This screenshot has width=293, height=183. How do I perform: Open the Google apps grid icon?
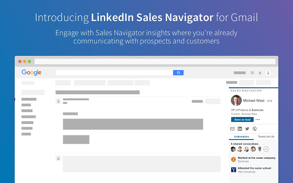click(252, 73)
